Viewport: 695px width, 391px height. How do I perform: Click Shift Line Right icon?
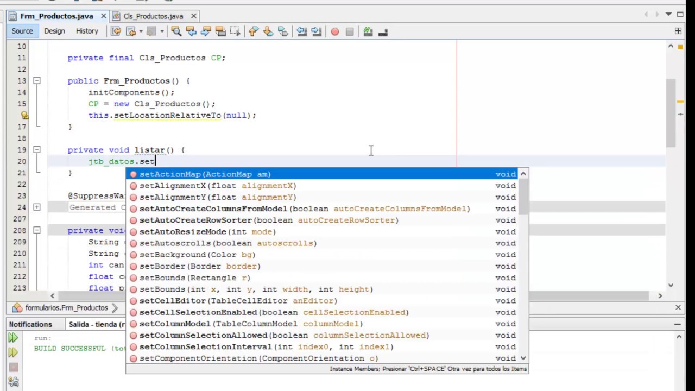(316, 31)
